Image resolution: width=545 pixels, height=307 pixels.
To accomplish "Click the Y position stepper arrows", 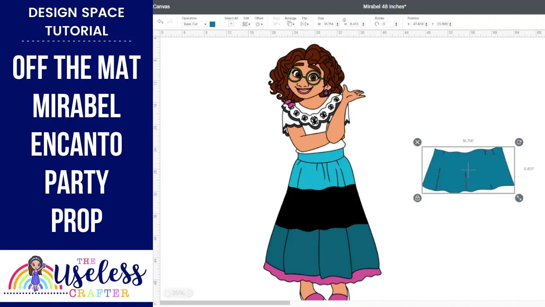I will coord(450,24).
